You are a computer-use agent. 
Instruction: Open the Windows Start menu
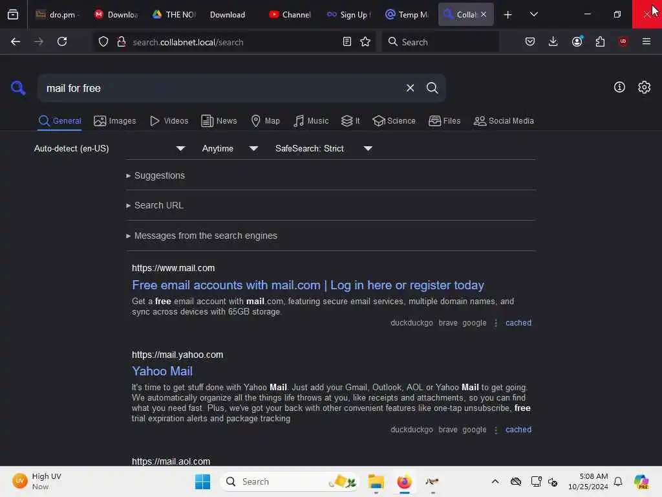pyautogui.click(x=202, y=481)
